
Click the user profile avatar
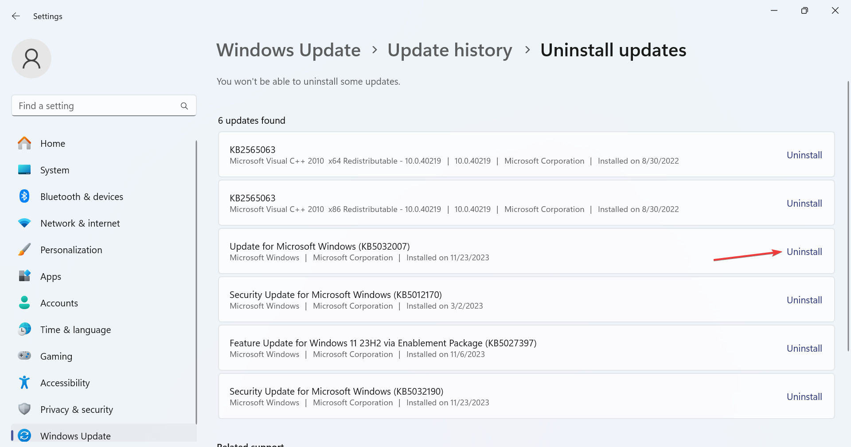[x=31, y=59]
